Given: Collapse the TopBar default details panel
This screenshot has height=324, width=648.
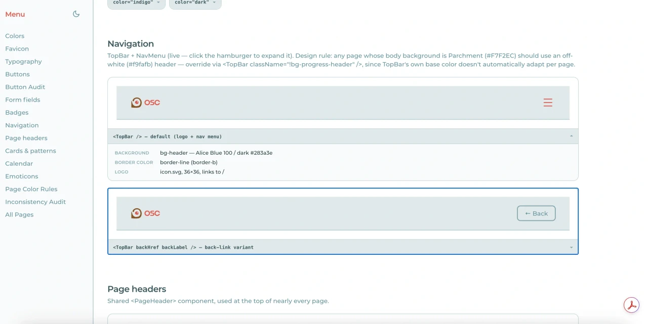Looking at the screenshot, I should coord(572,136).
